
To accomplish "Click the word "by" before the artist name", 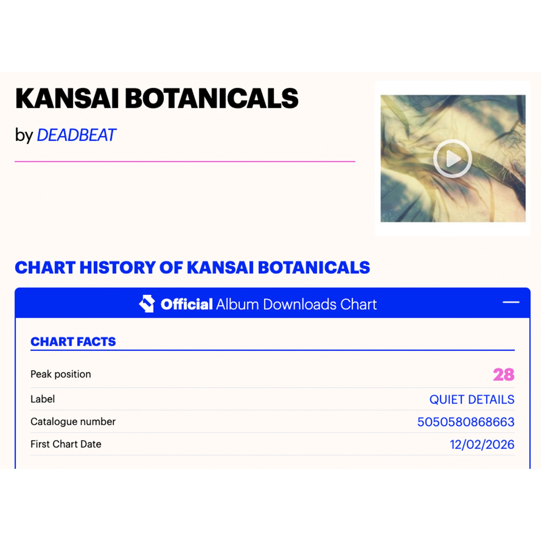I will pos(24,135).
